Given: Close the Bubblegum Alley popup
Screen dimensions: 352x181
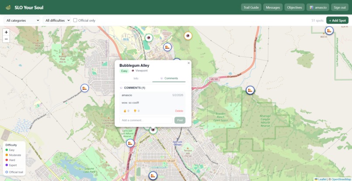Looking at the screenshot, I should tap(189, 63).
